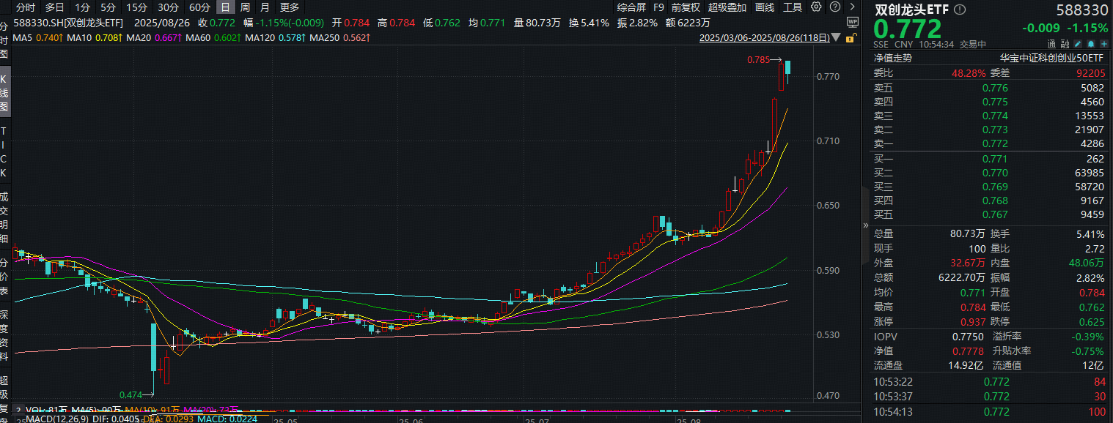Click the 超级叠加 toolbar item
The image size is (1113, 423).
coord(728,7)
